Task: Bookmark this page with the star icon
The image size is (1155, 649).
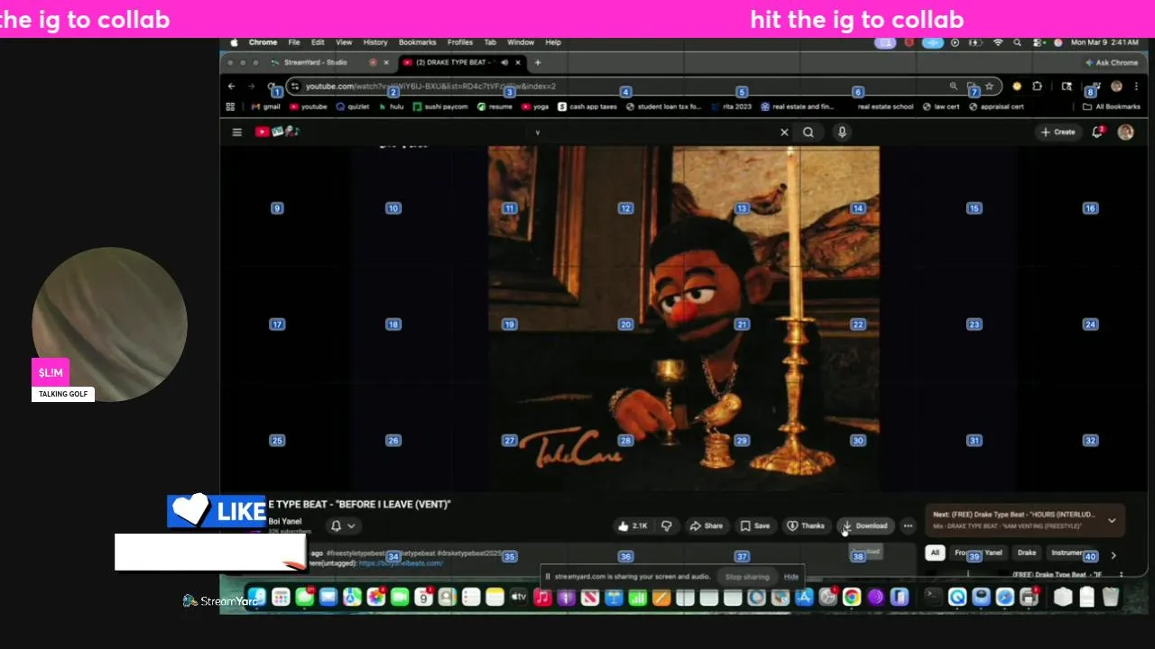Action: (x=990, y=87)
